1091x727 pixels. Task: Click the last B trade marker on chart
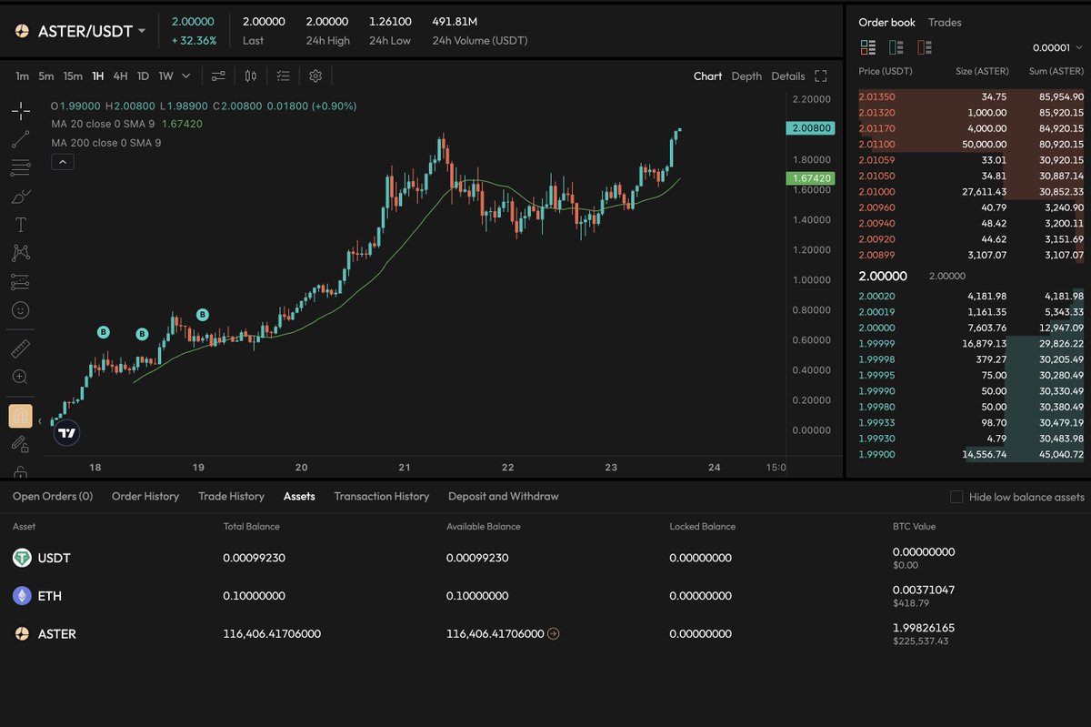tap(203, 315)
